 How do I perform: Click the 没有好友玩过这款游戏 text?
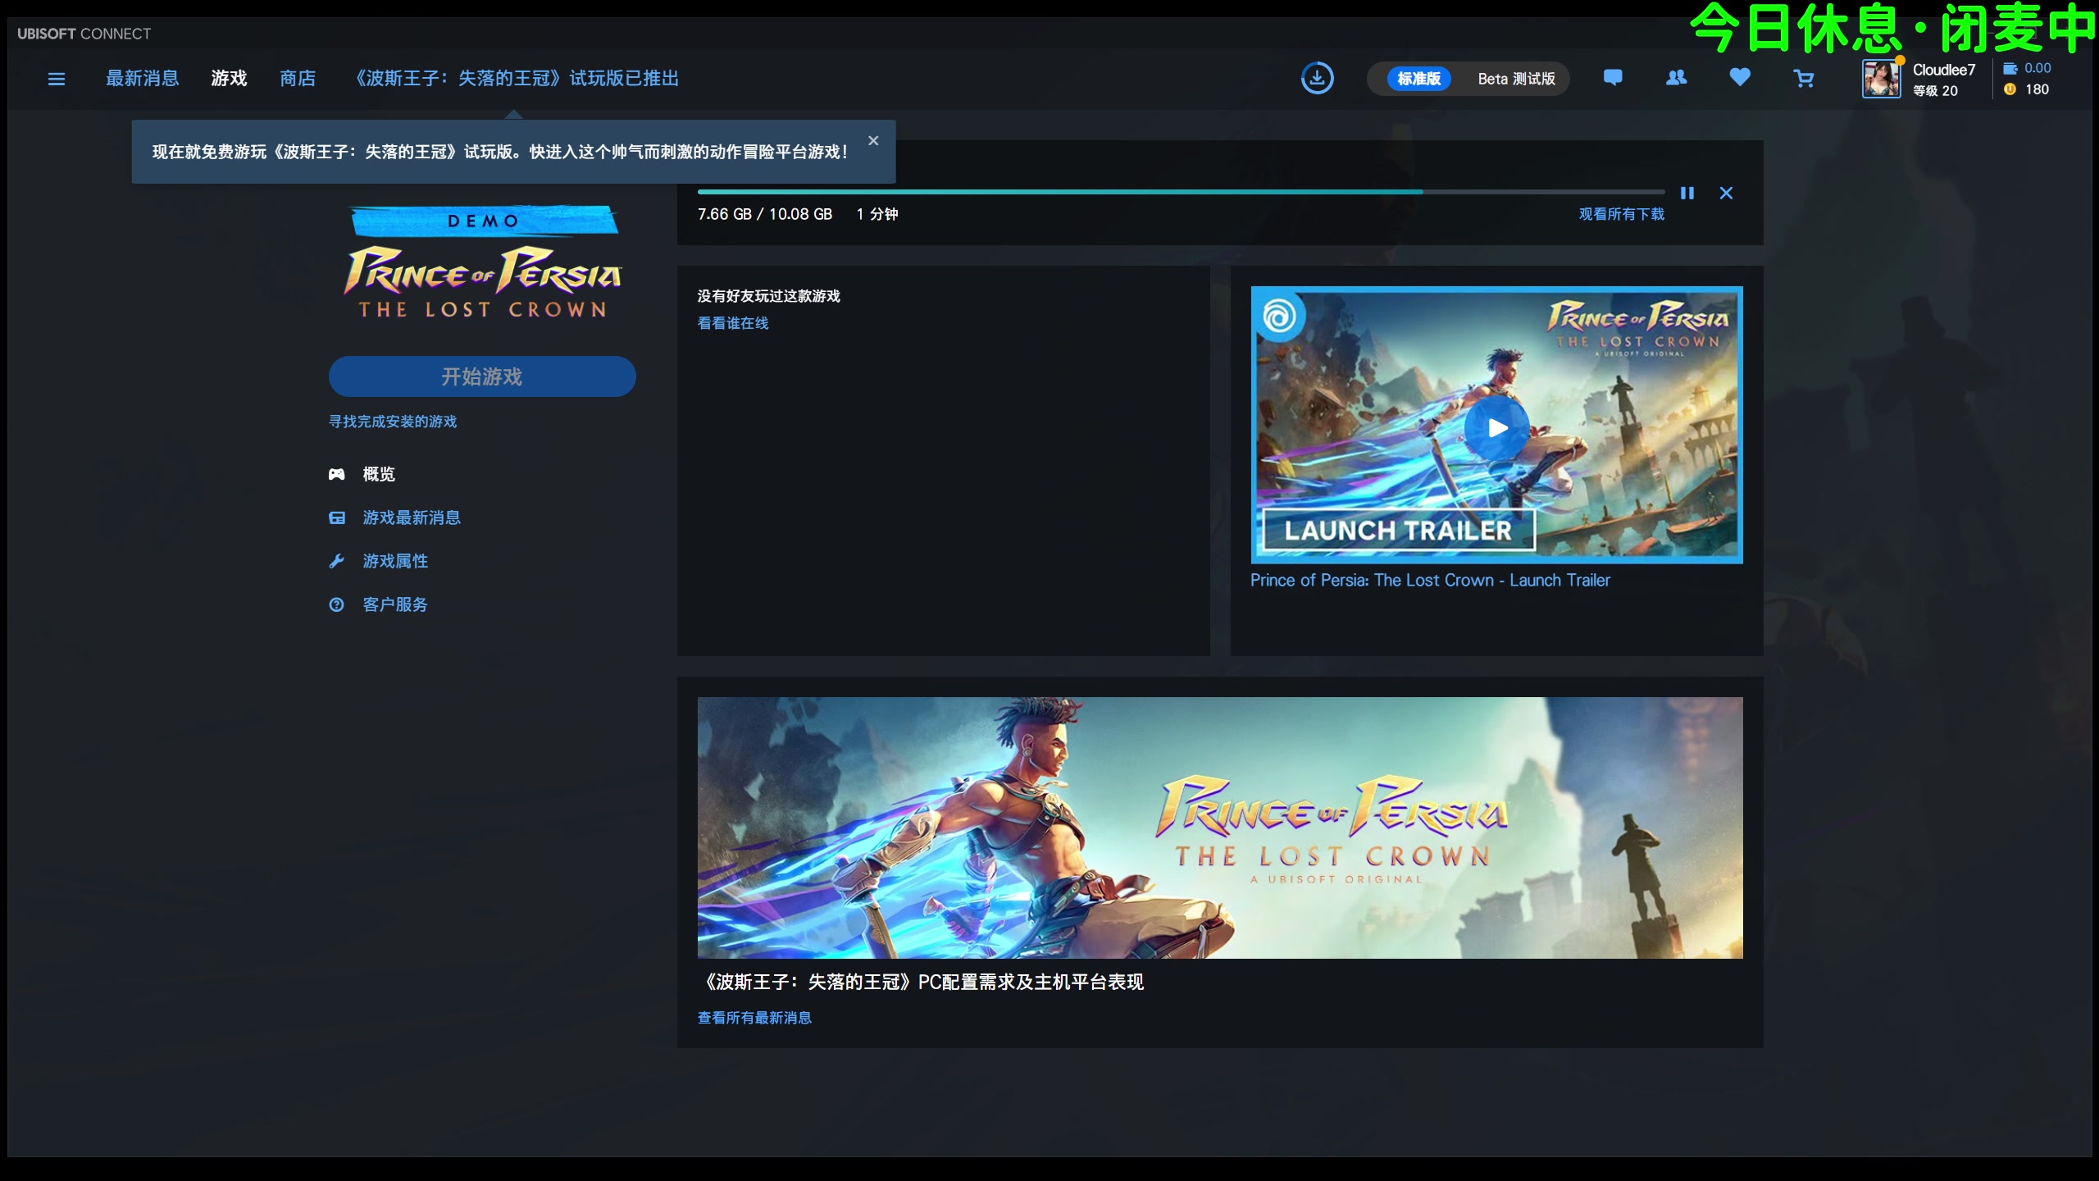click(769, 296)
